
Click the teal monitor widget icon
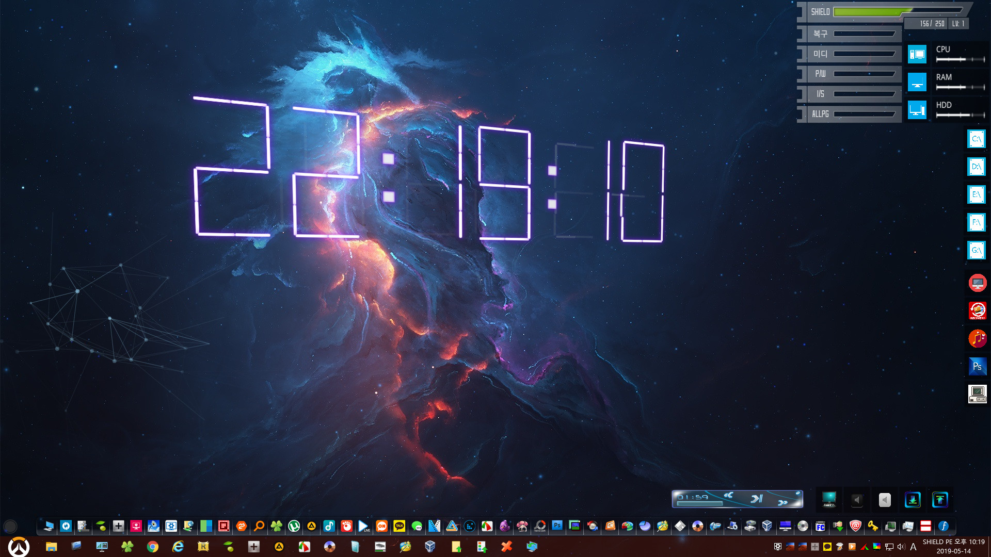coord(829,499)
